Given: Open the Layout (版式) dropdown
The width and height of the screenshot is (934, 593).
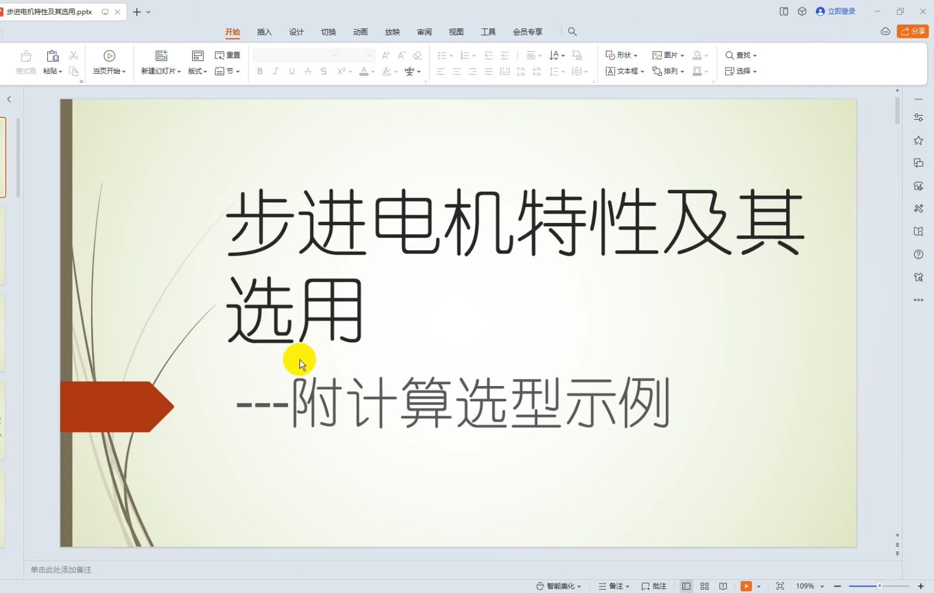Looking at the screenshot, I should [198, 71].
